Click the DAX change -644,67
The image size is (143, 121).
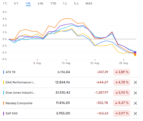coord(102,82)
